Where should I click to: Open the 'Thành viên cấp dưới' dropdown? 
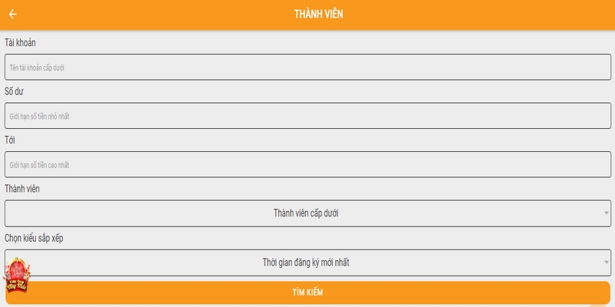tap(306, 213)
